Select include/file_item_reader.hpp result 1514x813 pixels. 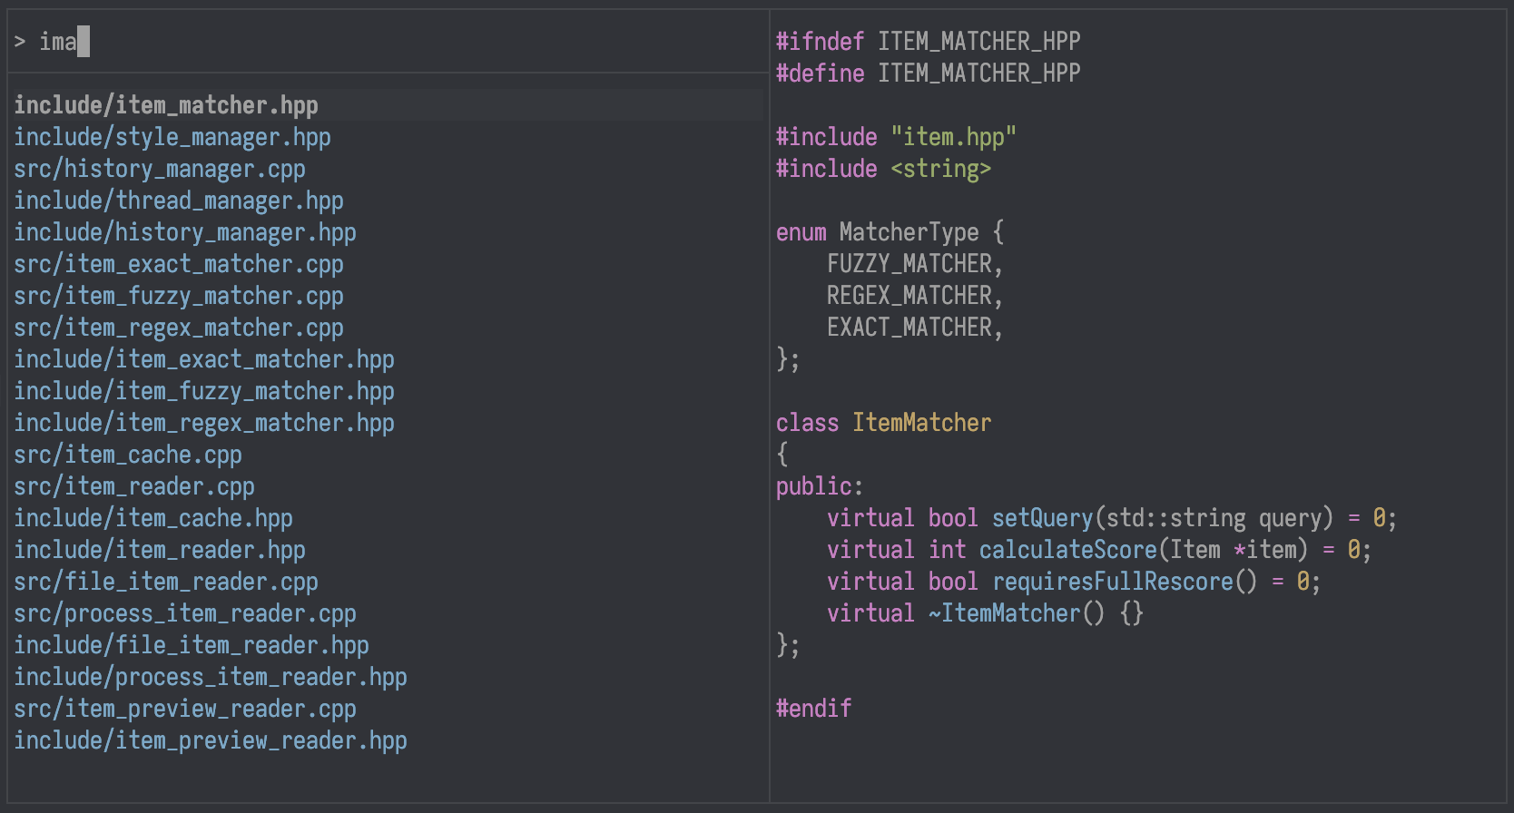192,645
